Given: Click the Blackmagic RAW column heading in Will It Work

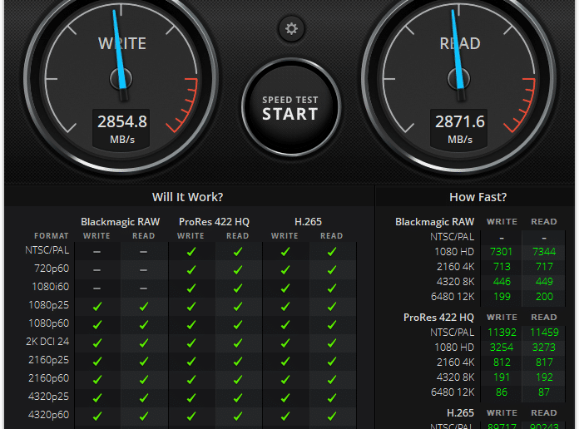Looking at the screenshot, I should pyautogui.click(x=121, y=221).
